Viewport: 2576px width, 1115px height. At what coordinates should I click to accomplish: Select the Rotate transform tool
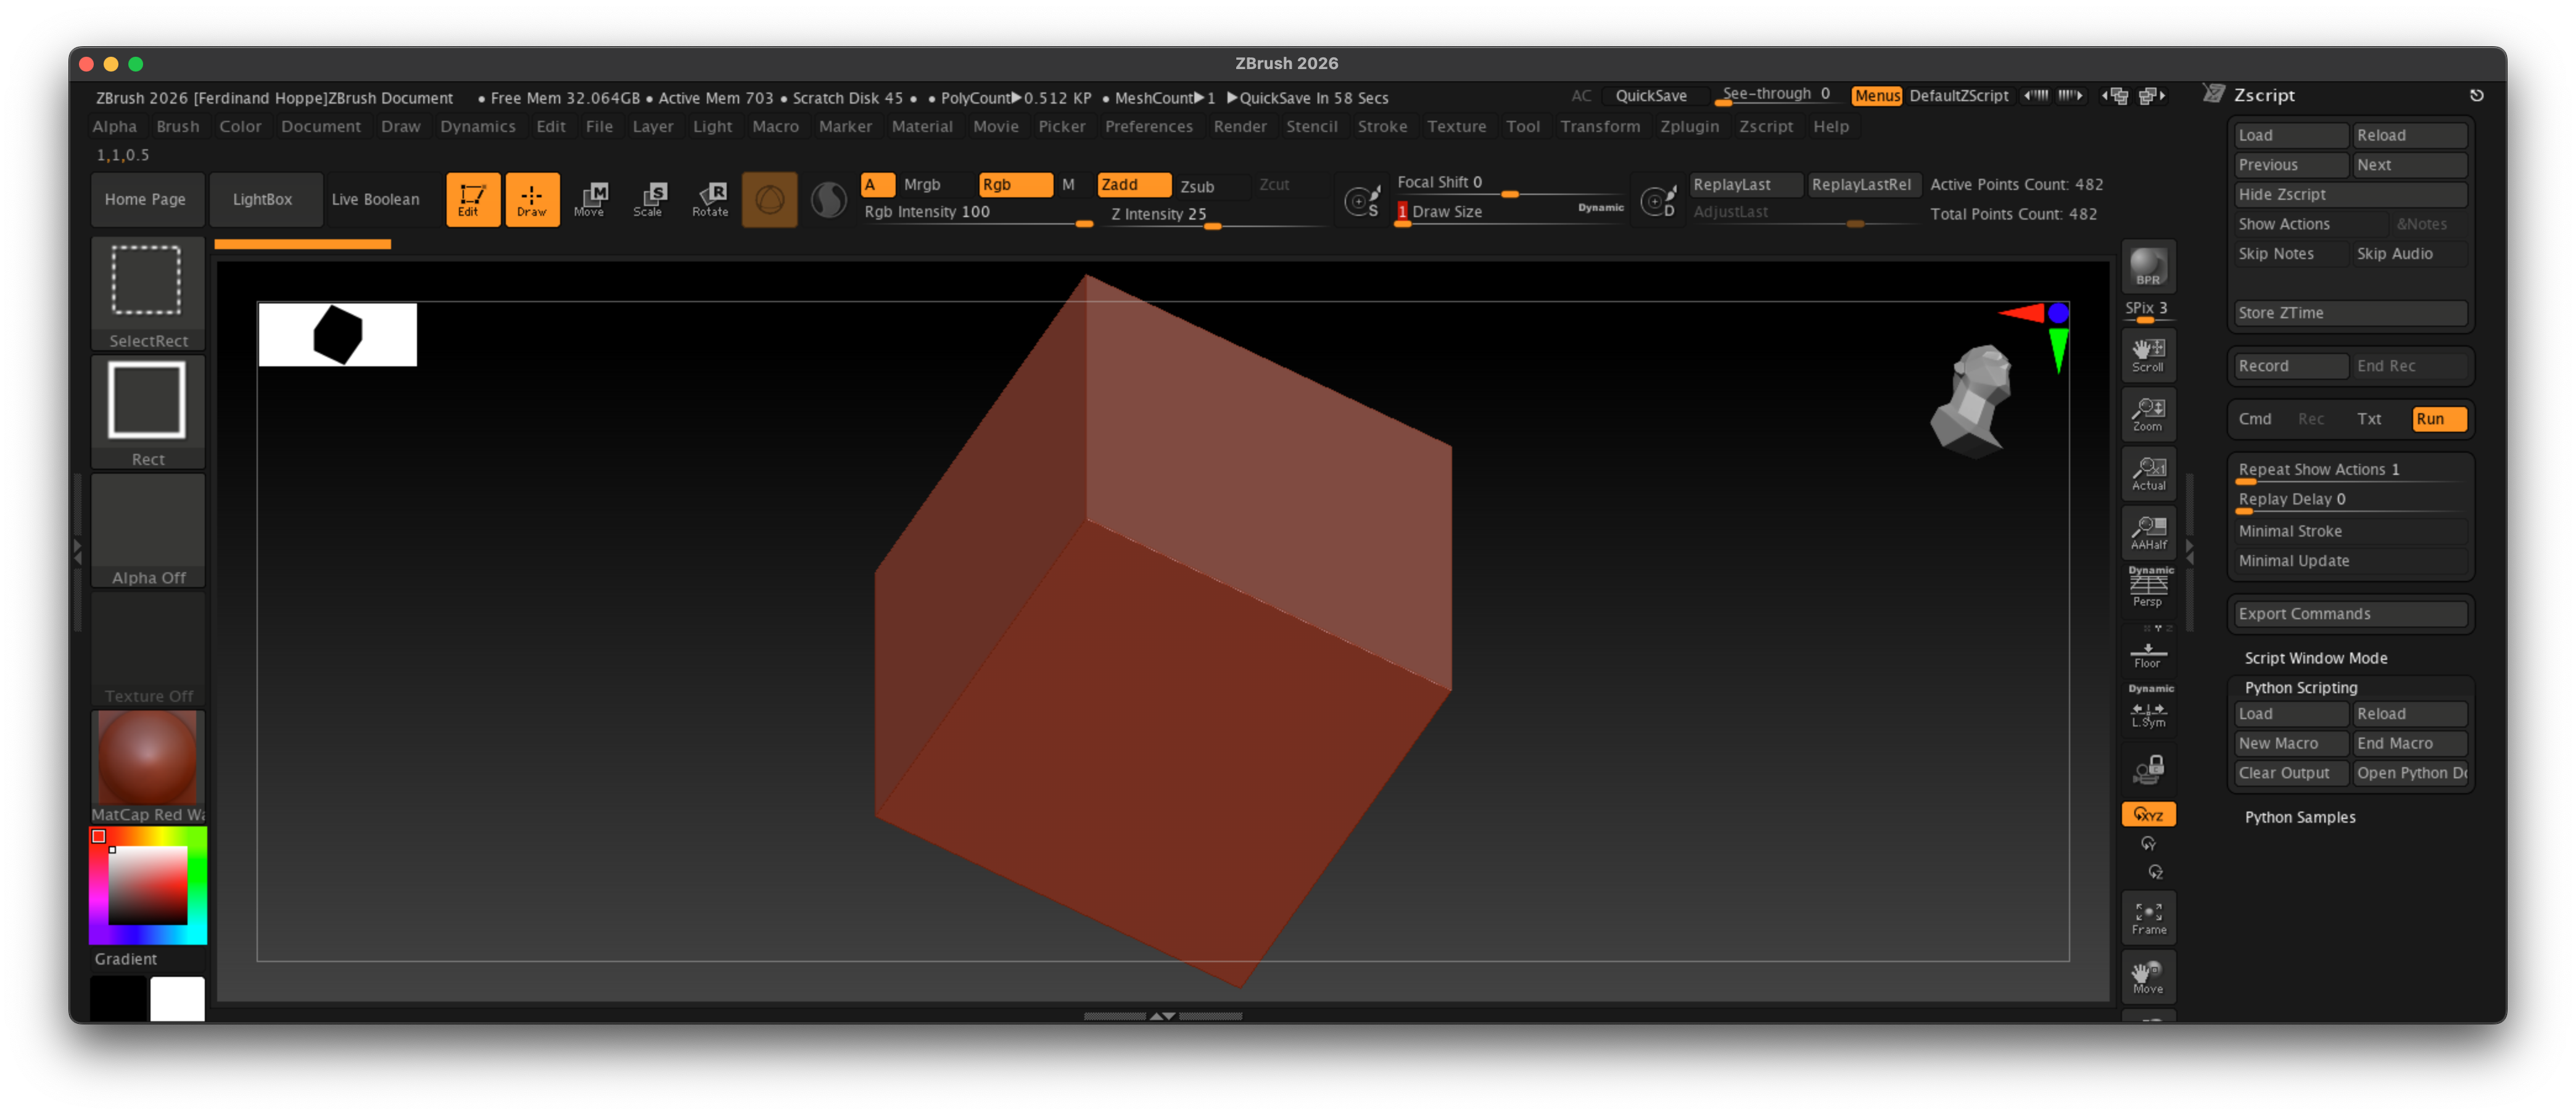(710, 199)
